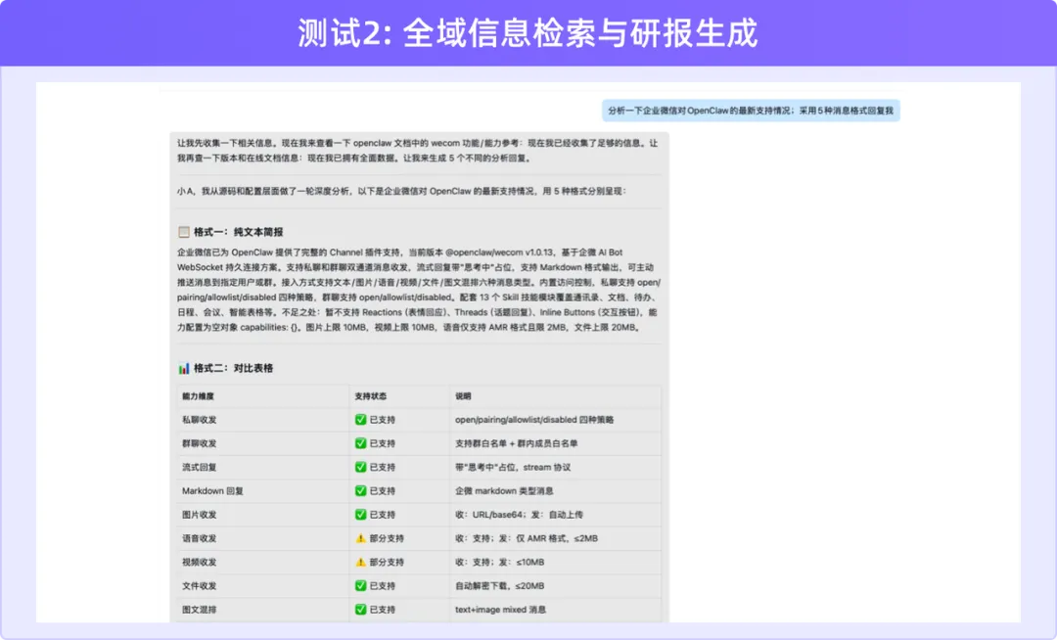Click the paragraph starting 让我先收集一下相关信息

point(418,151)
